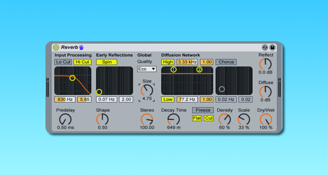Screen dimensions: 328x175
Task: Click the 100.00 Stereo value
Action: pos(147,128)
